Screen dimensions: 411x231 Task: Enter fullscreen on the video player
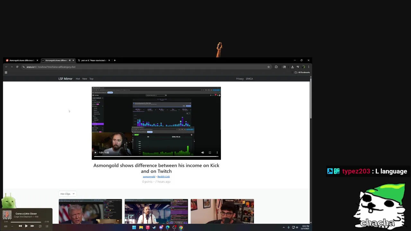click(x=210, y=153)
